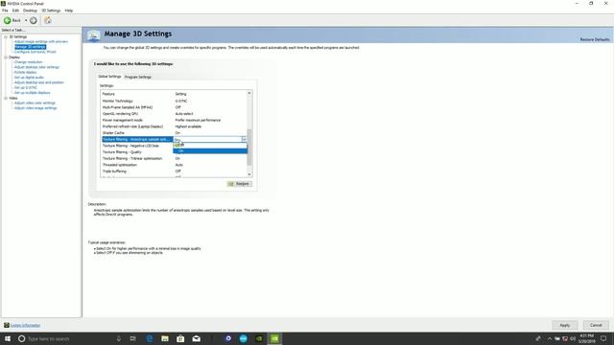Launch Microsoft Edge from the taskbar
This screenshot has width=614, height=345.
point(150,338)
